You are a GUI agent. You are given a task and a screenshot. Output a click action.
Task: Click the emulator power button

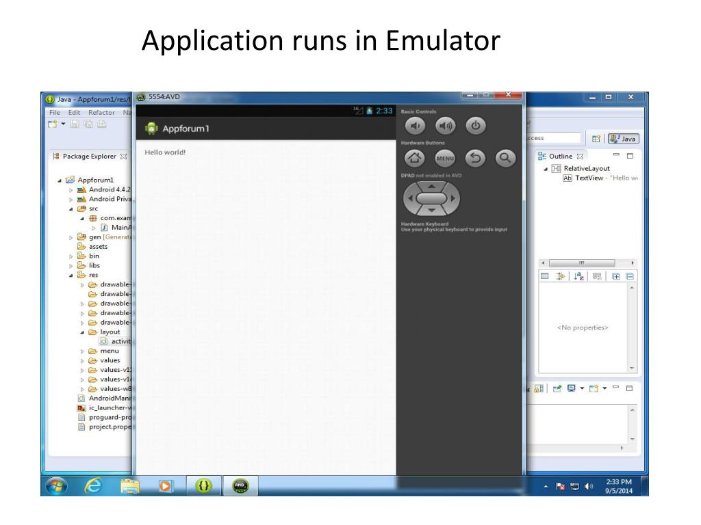[x=475, y=126]
